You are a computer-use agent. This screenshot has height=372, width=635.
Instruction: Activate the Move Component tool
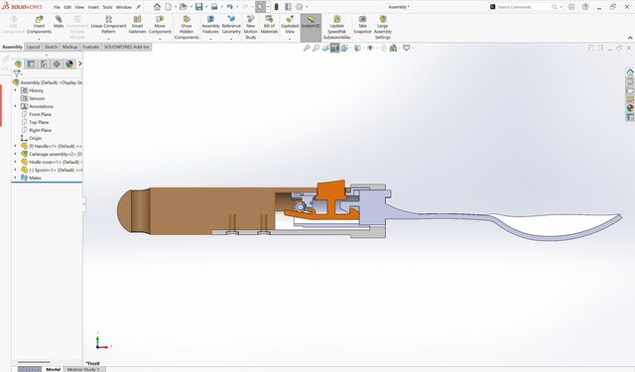(x=160, y=25)
